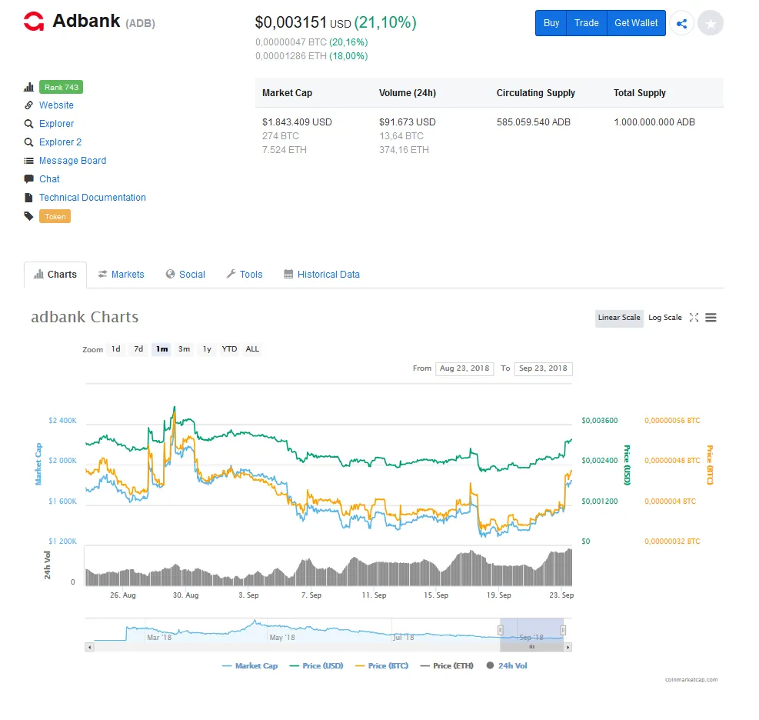The height and width of the screenshot is (720, 759).
Task: Toggle Price (ETH) series in legend
Action: [447, 666]
